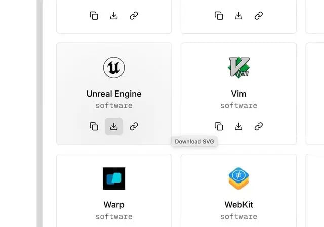Image resolution: width=324 pixels, height=227 pixels.
Task: Click the WebKit logo
Action: pyautogui.click(x=238, y=178)
